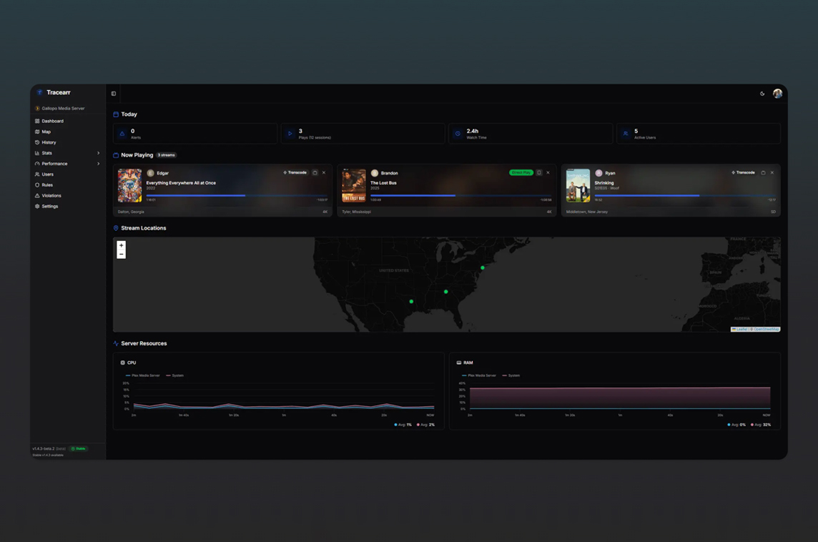Go to the History page
The image size is (818, 542).
tap(49, 142)
